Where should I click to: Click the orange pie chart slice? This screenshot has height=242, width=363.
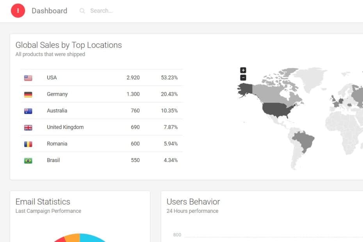(x=73, y=238)
